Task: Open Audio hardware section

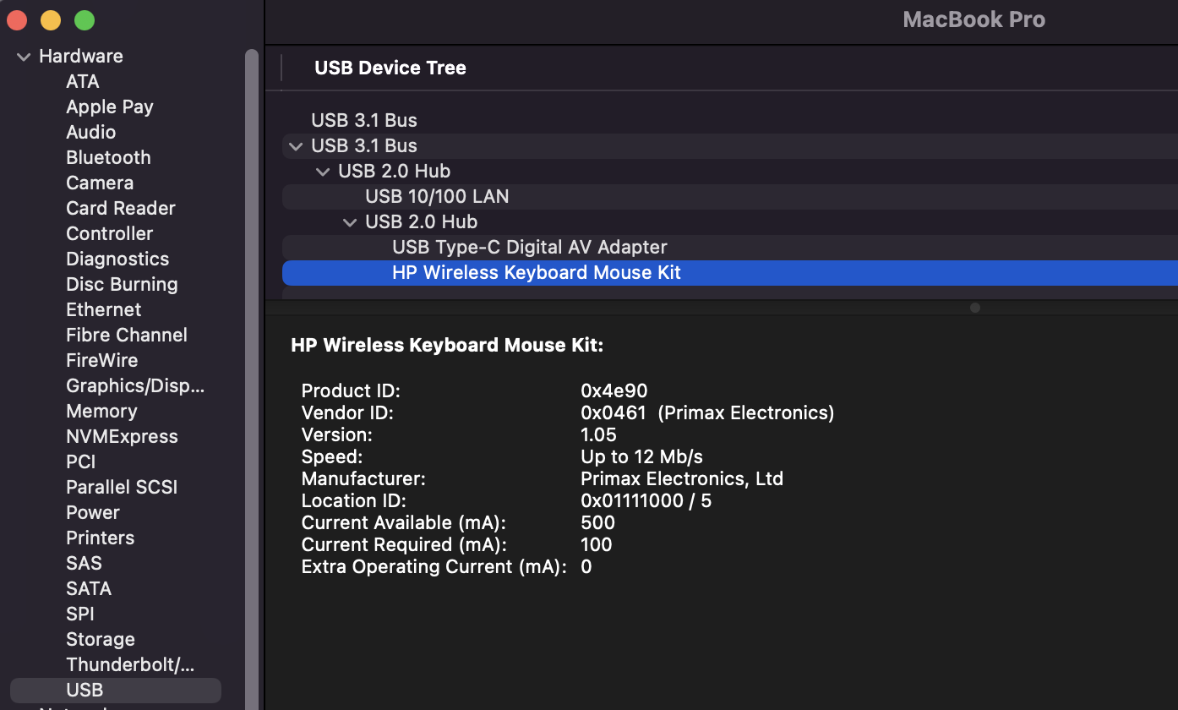Action: (x=90, y=133)
